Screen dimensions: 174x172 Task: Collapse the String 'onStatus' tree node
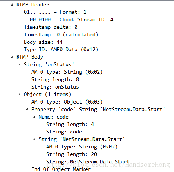click(19, 65)
